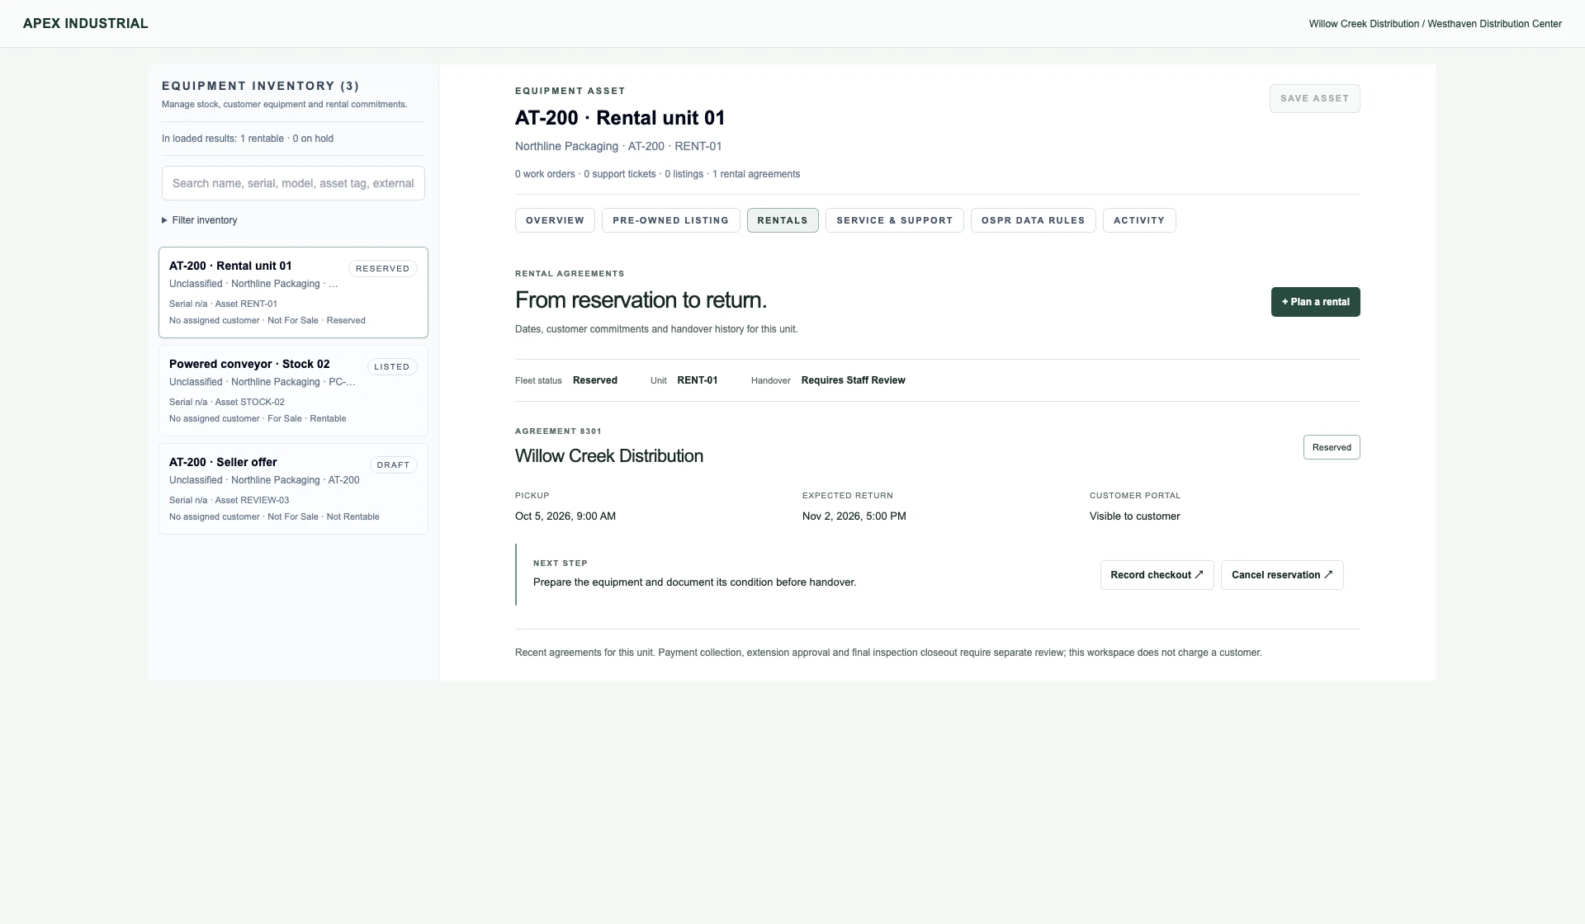The image size is (1585, 924).
Task: Click the inventory search field
Action: [x=293, y=183]
